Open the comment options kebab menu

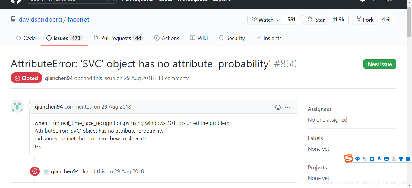[x=287, y=107]
